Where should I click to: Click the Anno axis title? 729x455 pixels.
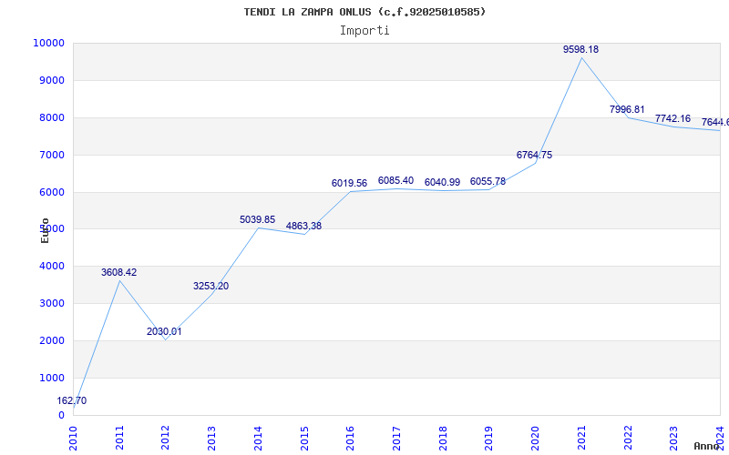pos(705,446)
